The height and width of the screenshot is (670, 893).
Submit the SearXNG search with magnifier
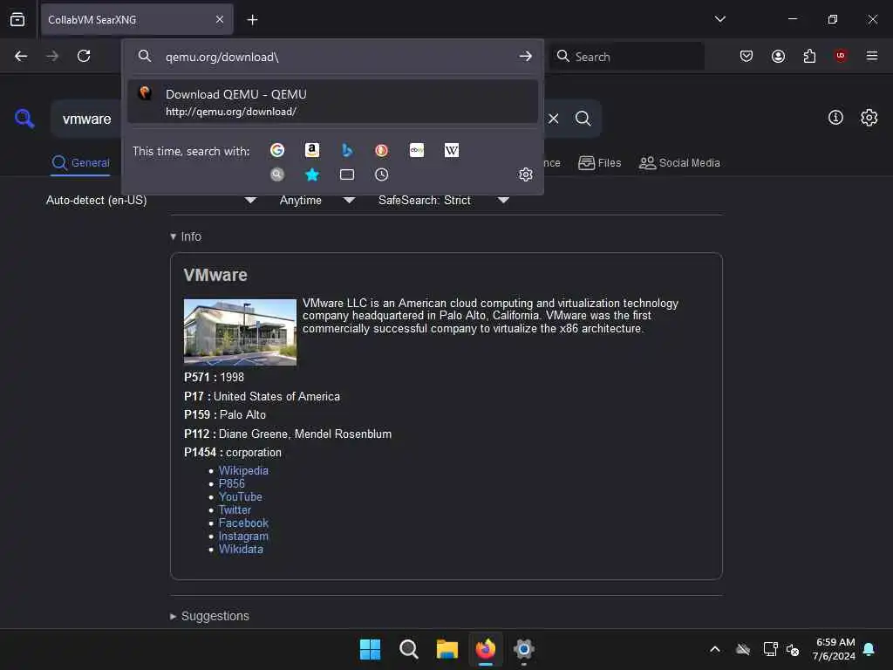click(583, 119)
